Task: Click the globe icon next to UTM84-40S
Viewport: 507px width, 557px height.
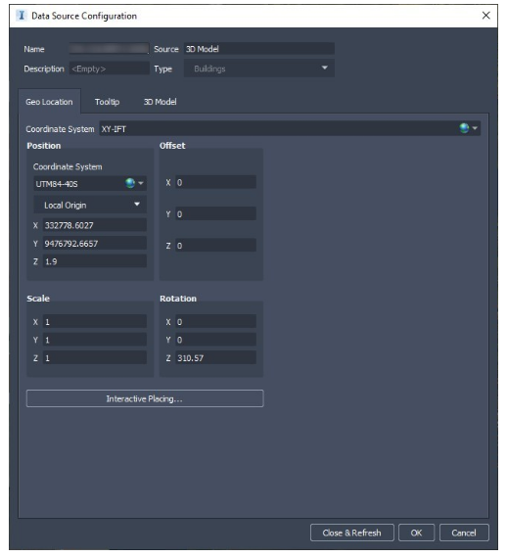Action: tap(130, 183)
